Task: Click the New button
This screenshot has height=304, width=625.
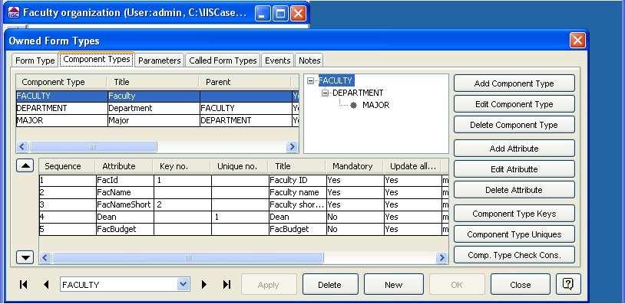Action: [x=393, y=285]
